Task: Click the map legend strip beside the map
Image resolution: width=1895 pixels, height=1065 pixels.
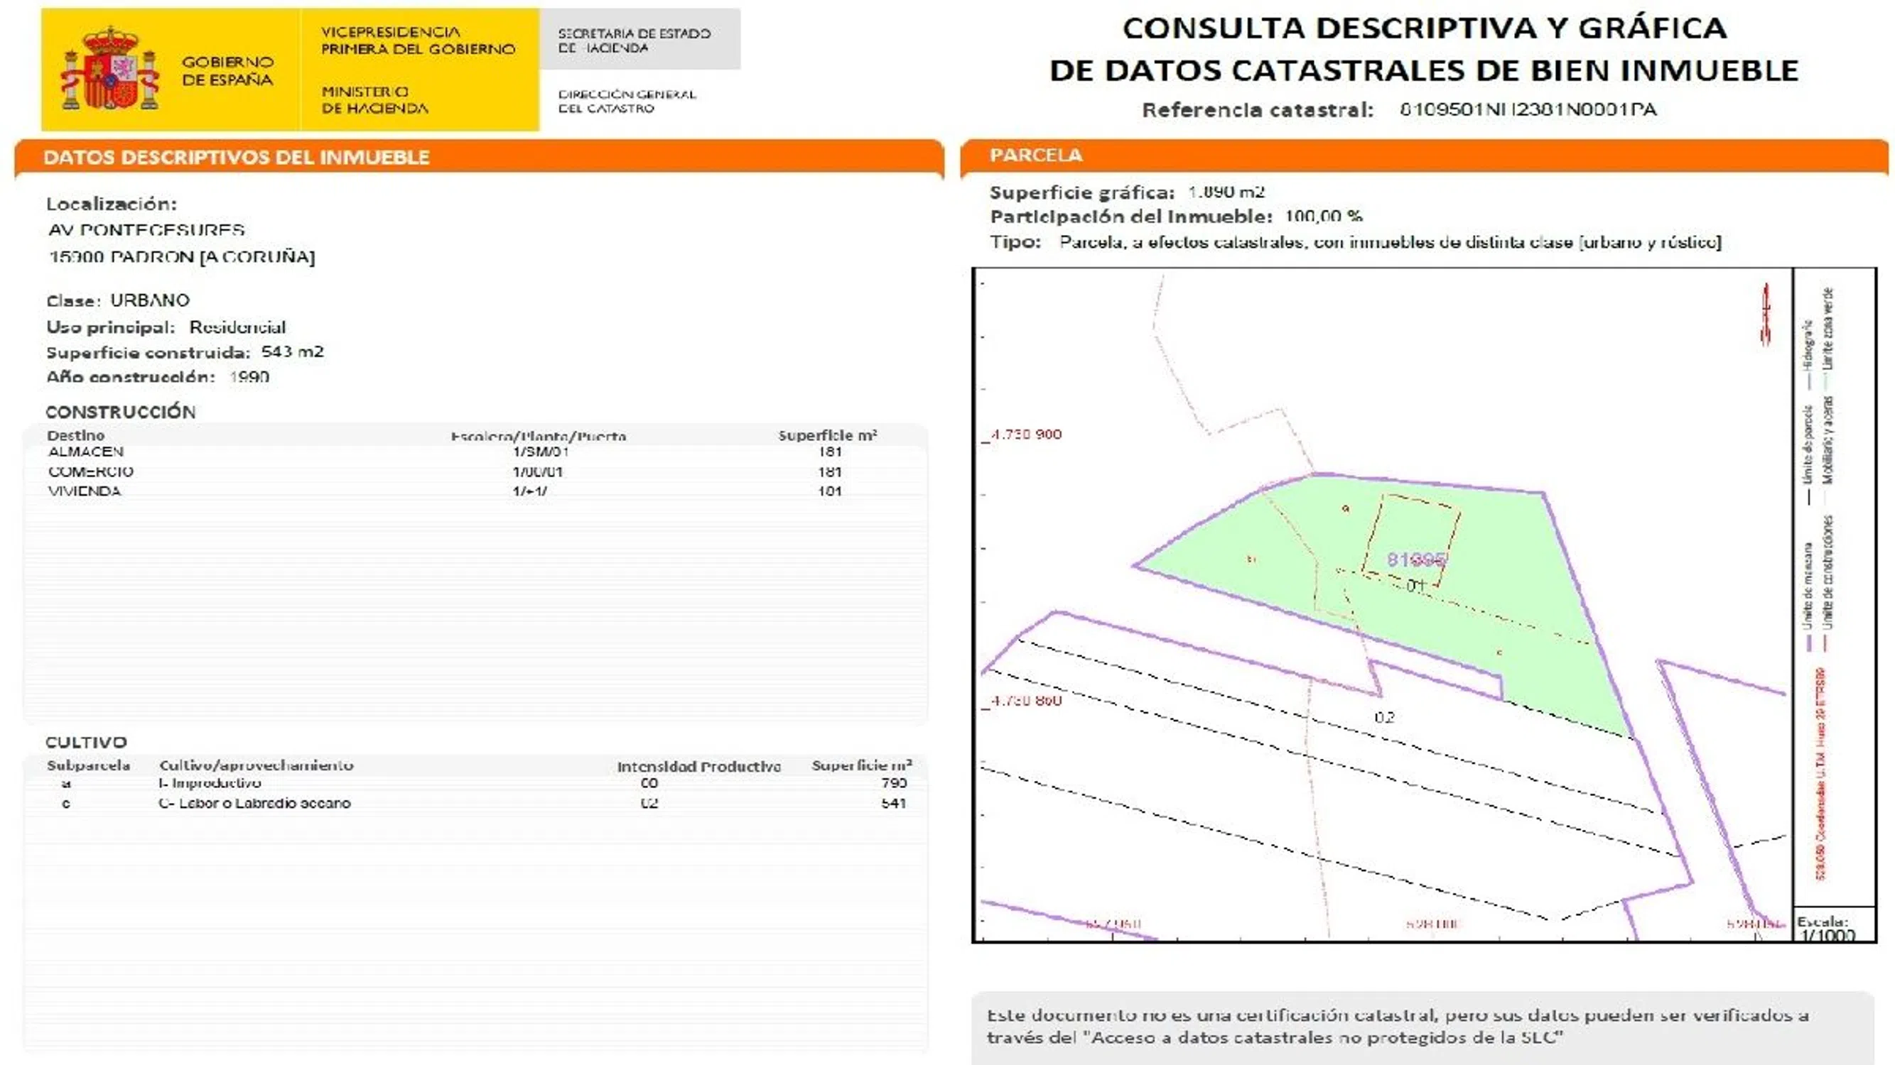Action: click(1833, 588)
